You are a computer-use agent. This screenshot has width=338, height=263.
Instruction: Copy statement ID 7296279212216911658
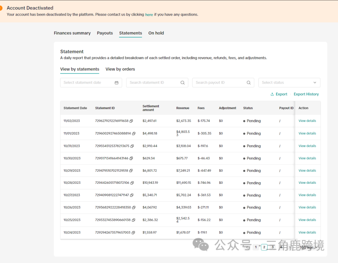pyautogui.click(x=131, y=121)
